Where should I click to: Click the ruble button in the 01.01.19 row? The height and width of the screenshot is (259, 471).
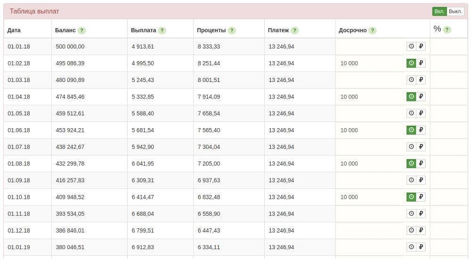click(x=421, y=247)
